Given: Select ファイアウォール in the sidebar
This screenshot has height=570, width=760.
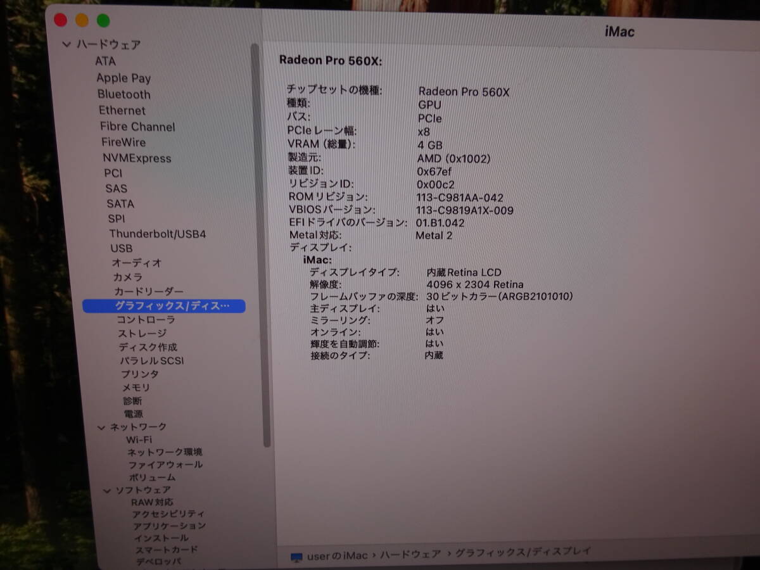Looking at the screenshot, I should point(166,465).
